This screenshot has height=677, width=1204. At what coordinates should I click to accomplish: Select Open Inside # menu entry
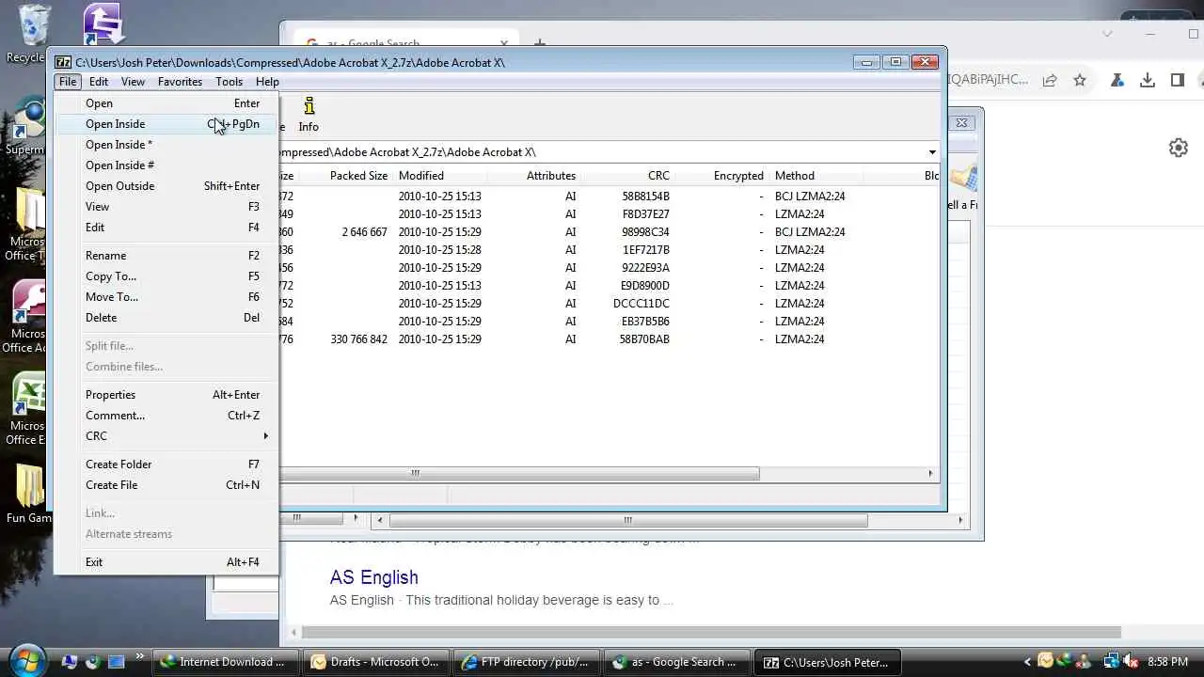pyautogui.click(x=166, y=165)
